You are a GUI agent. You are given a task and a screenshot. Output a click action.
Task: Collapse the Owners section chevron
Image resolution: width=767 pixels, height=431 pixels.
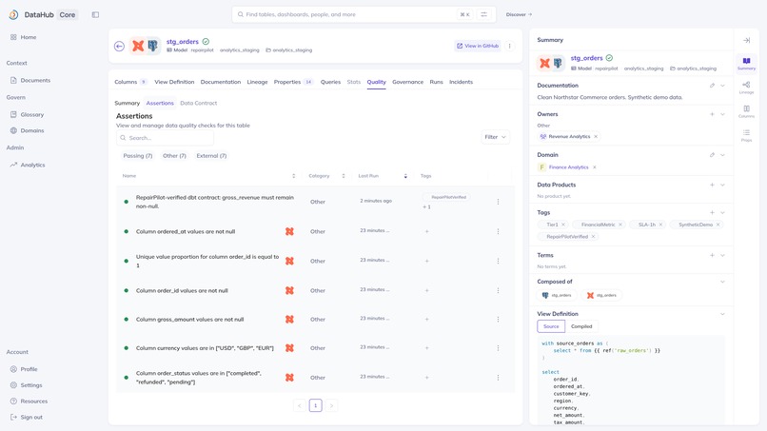coord(722,114)
